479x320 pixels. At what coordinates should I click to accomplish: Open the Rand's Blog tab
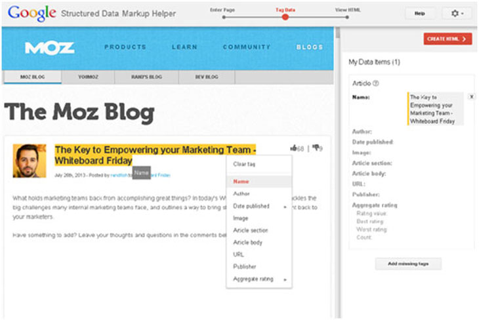pos(146,77)
